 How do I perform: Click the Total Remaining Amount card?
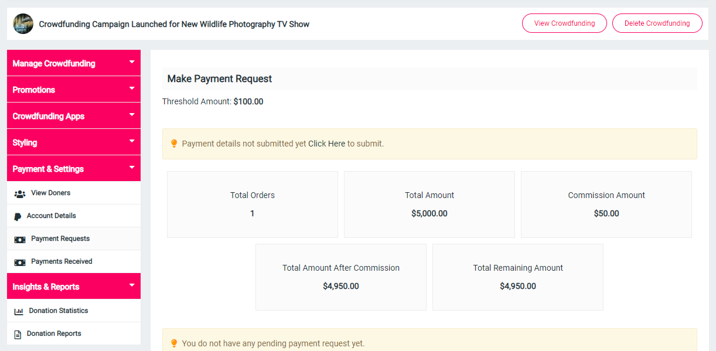[517, 277]
